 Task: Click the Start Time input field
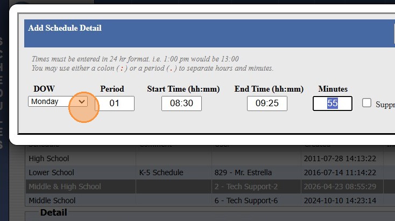pyautogui.click(x=181, y=103)
